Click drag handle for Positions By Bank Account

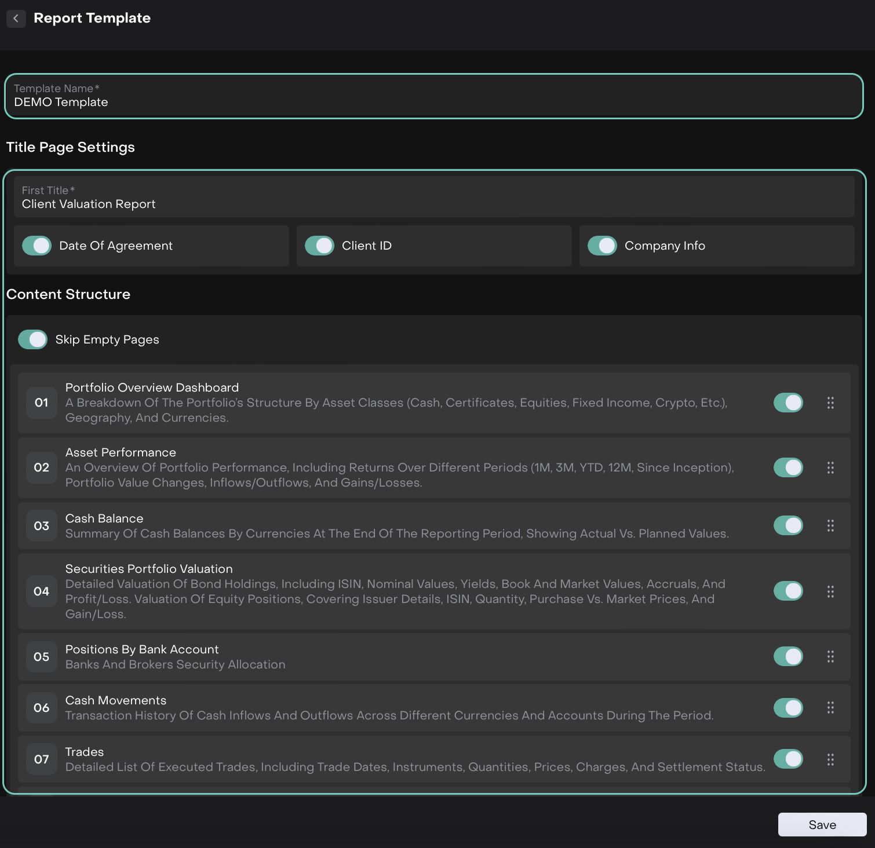[830, 656]
